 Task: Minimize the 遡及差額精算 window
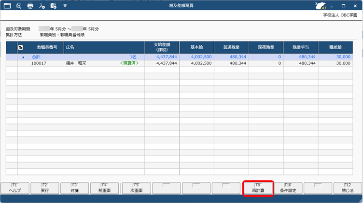(x=332, y=6)
